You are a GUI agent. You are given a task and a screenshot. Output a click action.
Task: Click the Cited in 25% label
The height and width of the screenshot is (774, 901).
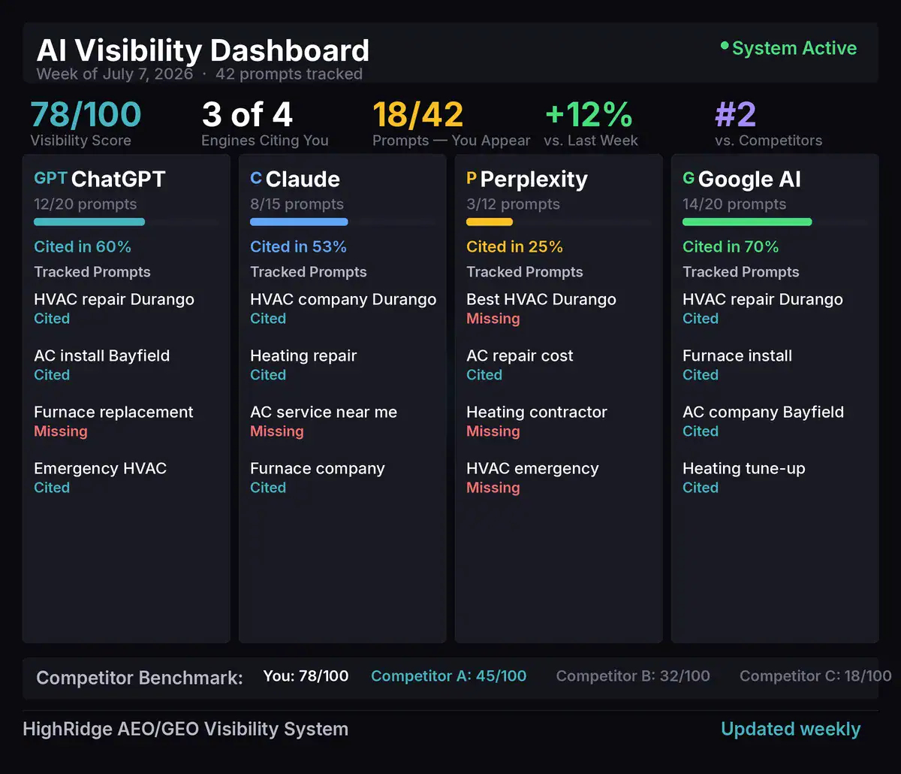tap(514, 246)
